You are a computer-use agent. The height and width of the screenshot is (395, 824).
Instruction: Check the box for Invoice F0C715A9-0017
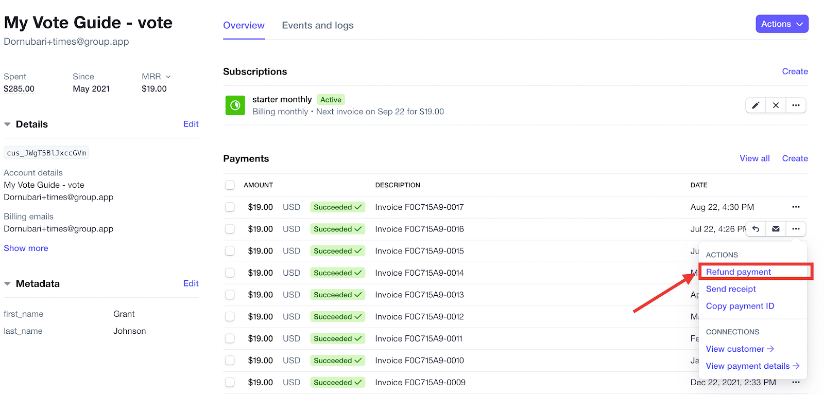tap(230, 207)
